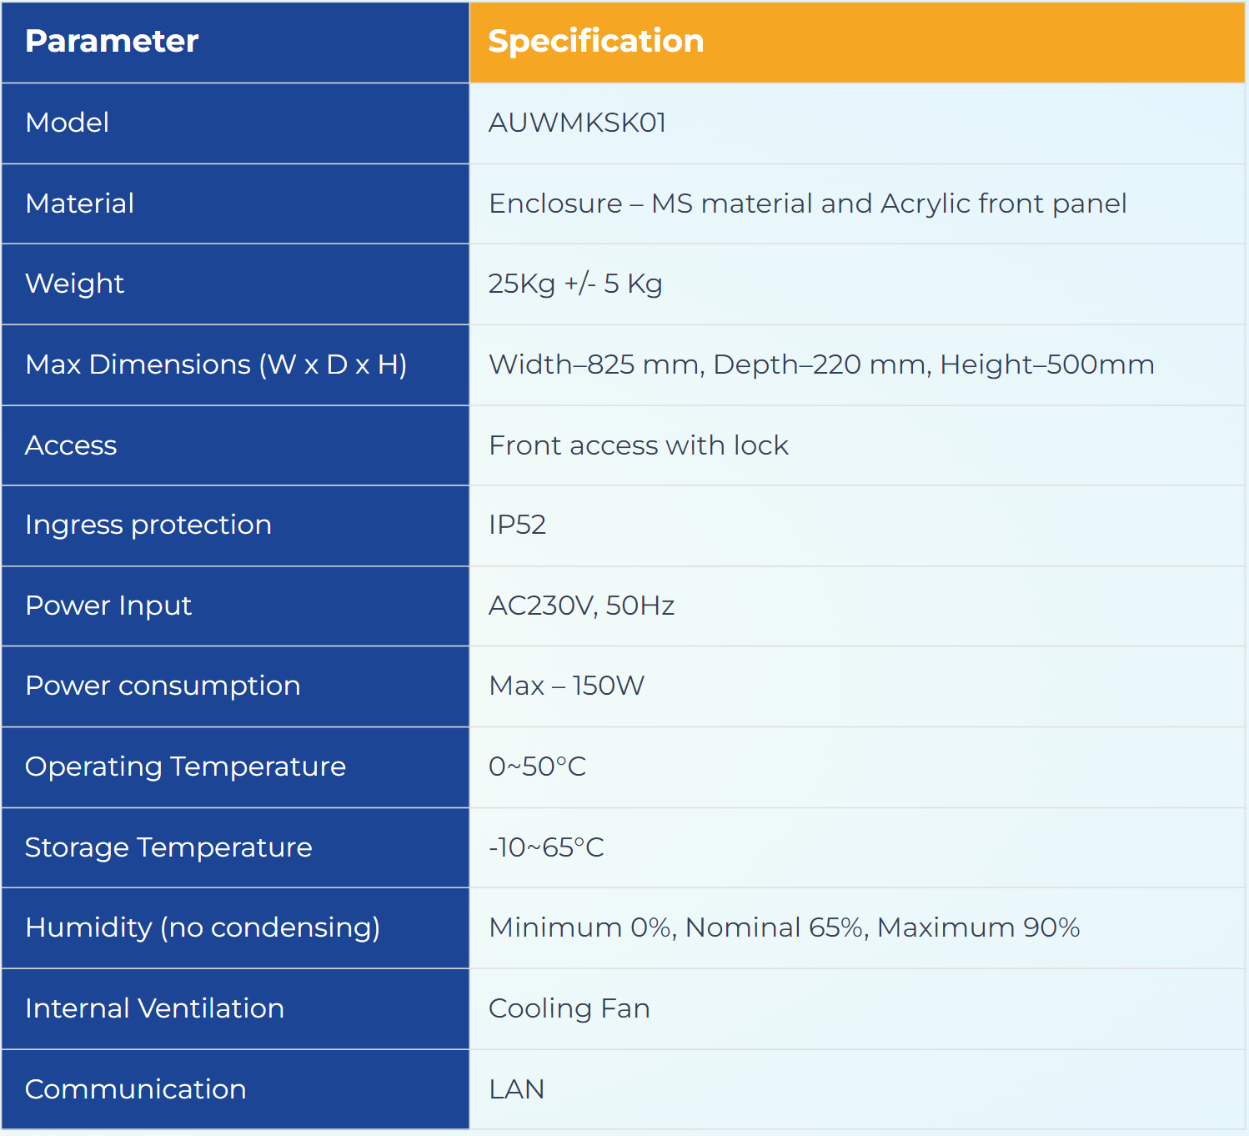Select the Max – 150W value

(x=566, y=686)
